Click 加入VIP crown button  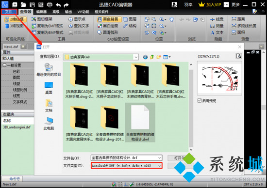pyautogui.click(x=210, y=4)
